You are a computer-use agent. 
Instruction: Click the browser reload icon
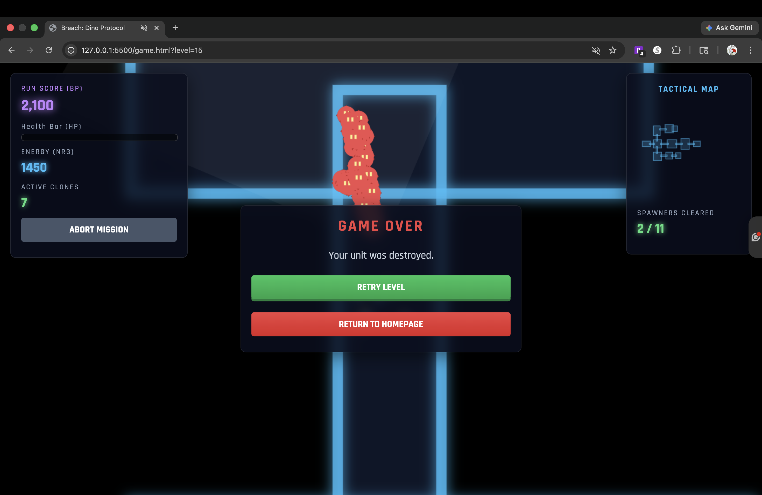[x=49, y=50]
